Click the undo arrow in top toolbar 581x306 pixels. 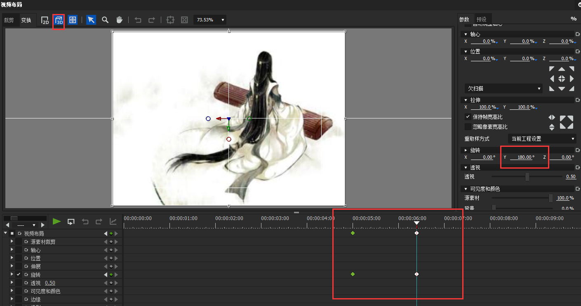[138, 20]
